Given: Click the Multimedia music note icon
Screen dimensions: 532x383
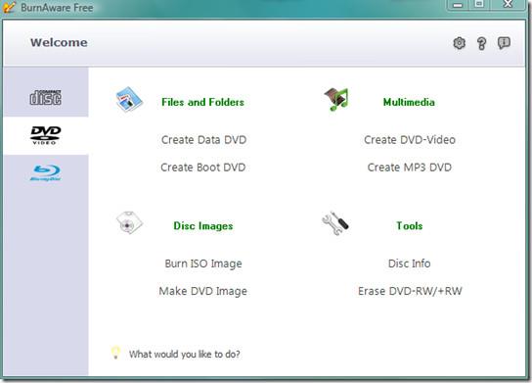Looking at the screenshot, I should pos(336,99).
